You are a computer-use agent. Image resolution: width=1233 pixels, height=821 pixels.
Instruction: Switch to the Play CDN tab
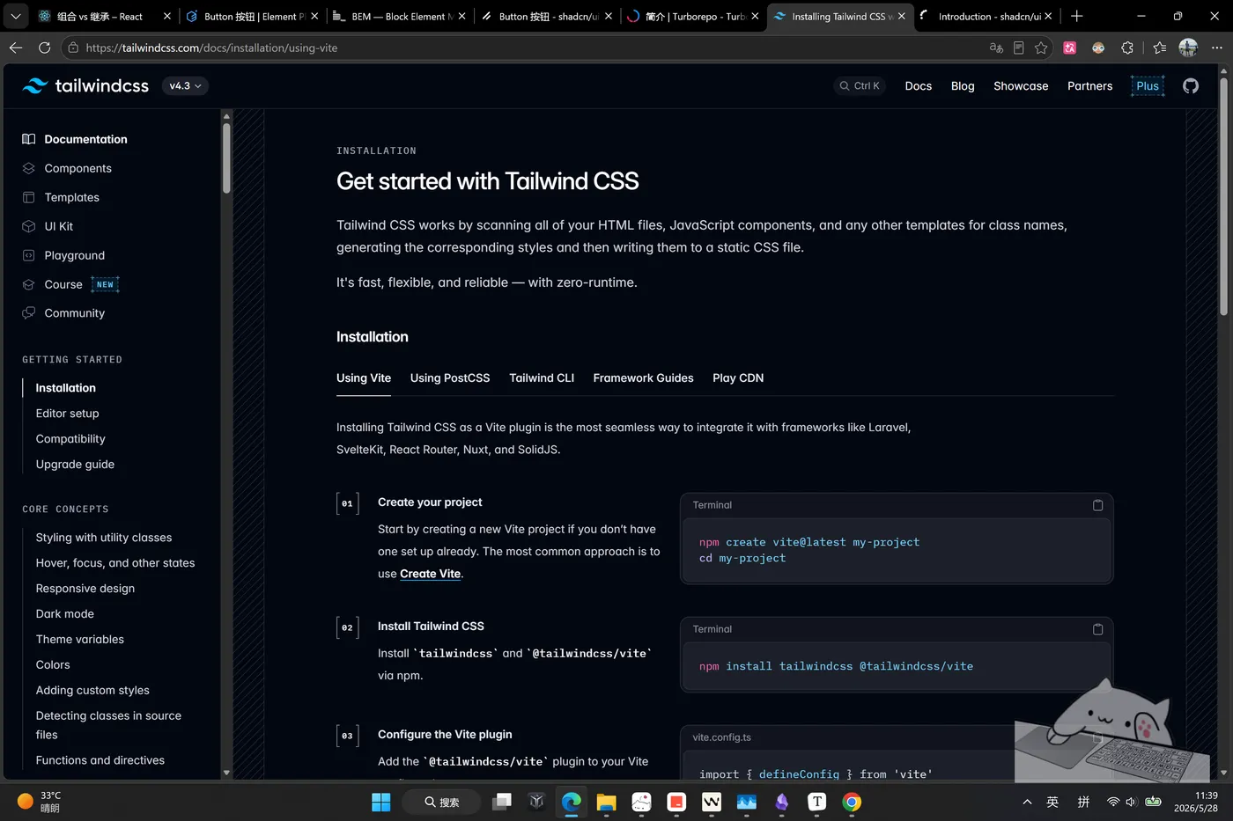pyautogui.click(x=738, y=378)
